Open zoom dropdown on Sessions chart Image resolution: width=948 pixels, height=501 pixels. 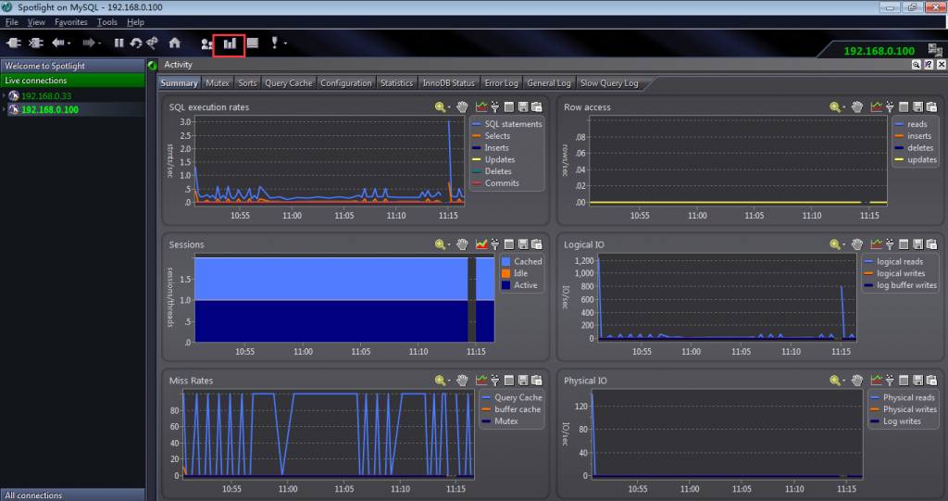coord(449,245)
